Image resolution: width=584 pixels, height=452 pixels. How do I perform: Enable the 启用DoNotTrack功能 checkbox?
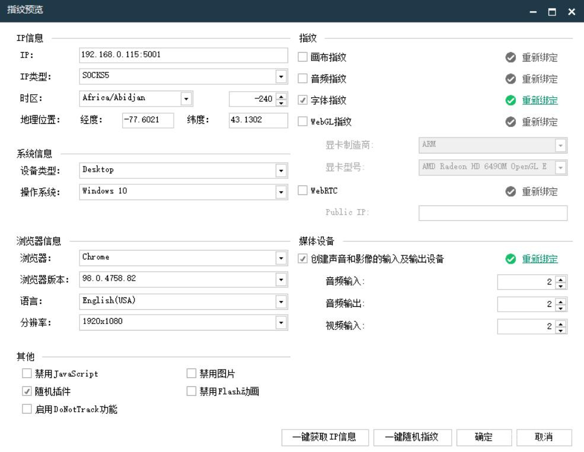click(x=27, y=409)
